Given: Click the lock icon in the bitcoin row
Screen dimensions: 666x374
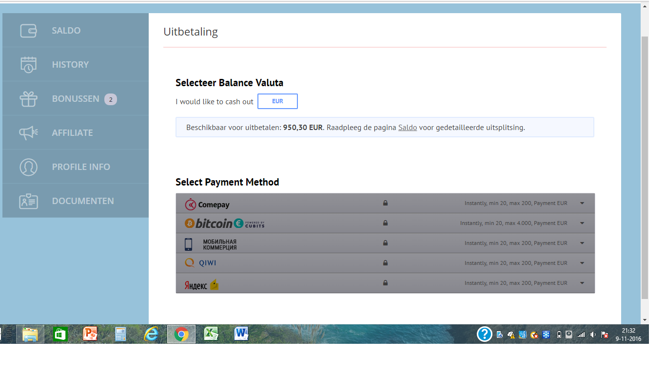Looking at the screenshot, I should pos(385,223).
